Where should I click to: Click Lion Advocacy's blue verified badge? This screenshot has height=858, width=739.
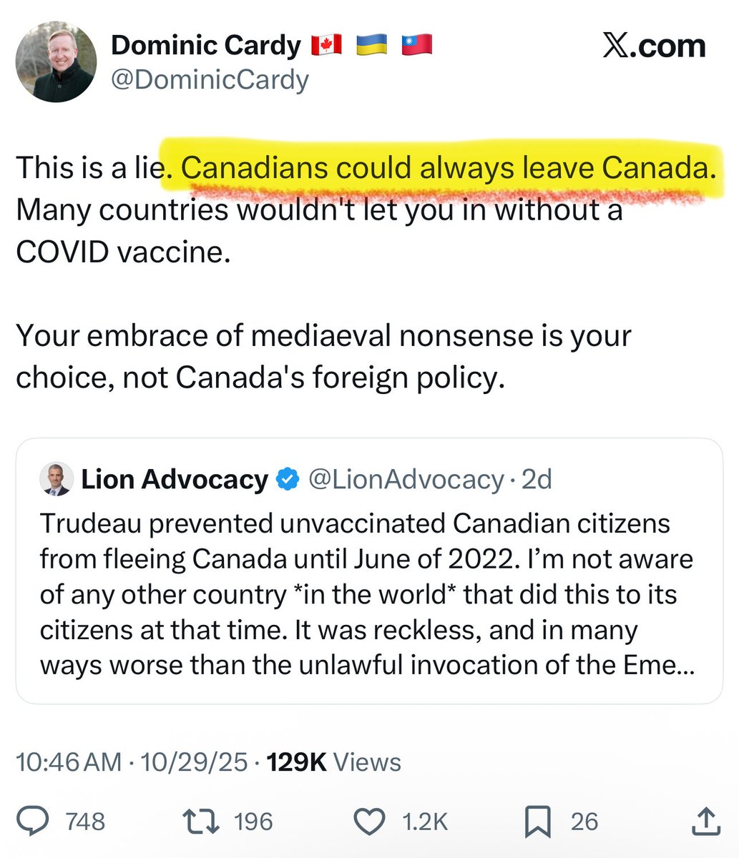(288, 480)
